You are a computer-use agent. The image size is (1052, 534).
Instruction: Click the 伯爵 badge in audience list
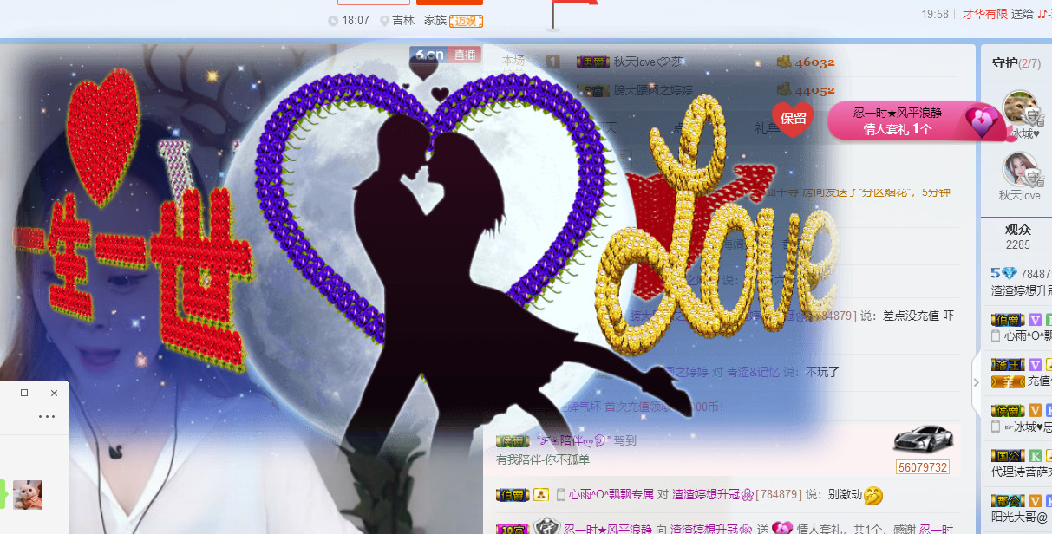[x=1007, y=319]
